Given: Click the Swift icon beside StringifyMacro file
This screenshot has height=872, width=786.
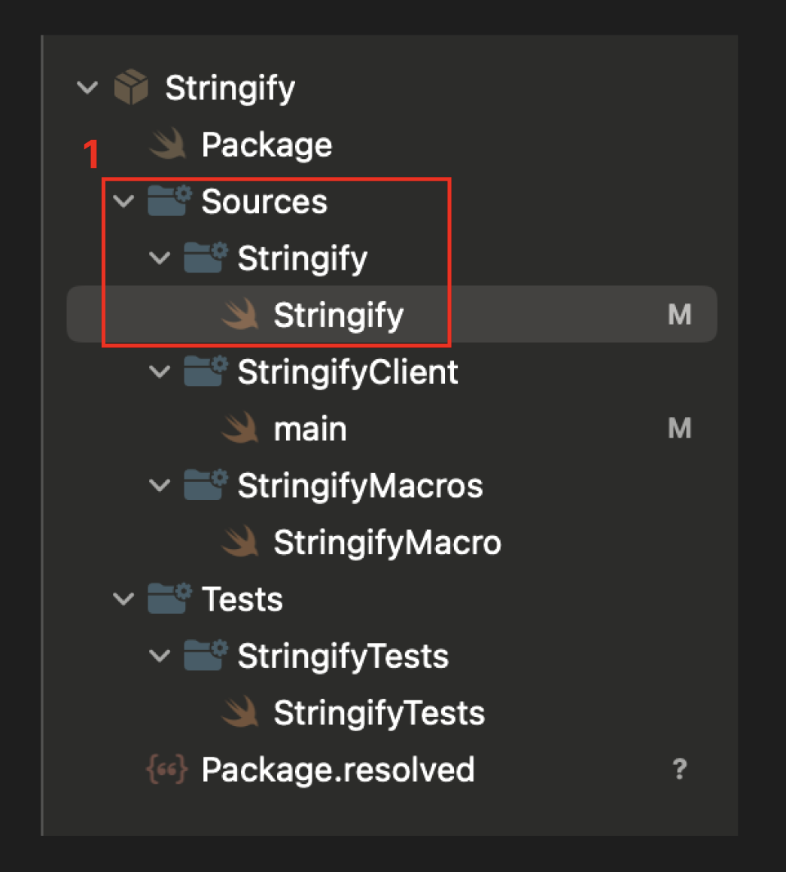Looking at the screenshot, I should [x=241, y=543].
